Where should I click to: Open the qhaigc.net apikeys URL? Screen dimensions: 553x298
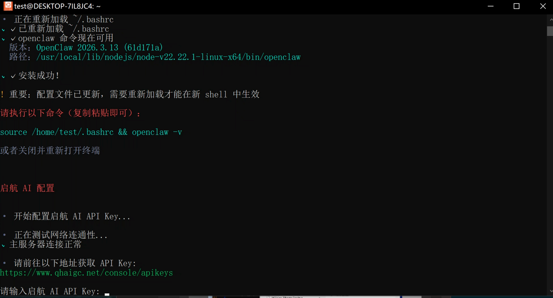[87, 273]
